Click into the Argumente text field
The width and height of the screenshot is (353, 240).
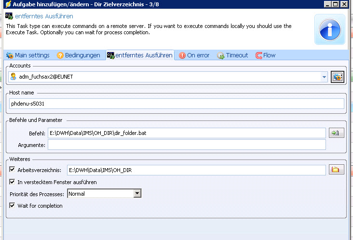(x=187, y=145)
